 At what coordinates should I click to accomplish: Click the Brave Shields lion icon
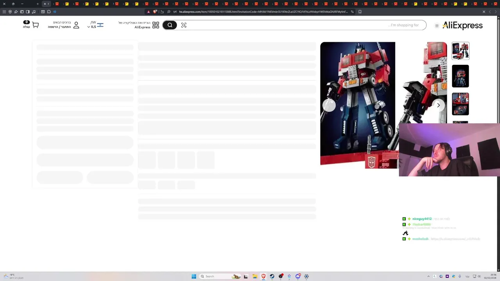pyautogui.click(x=155, y=12)
